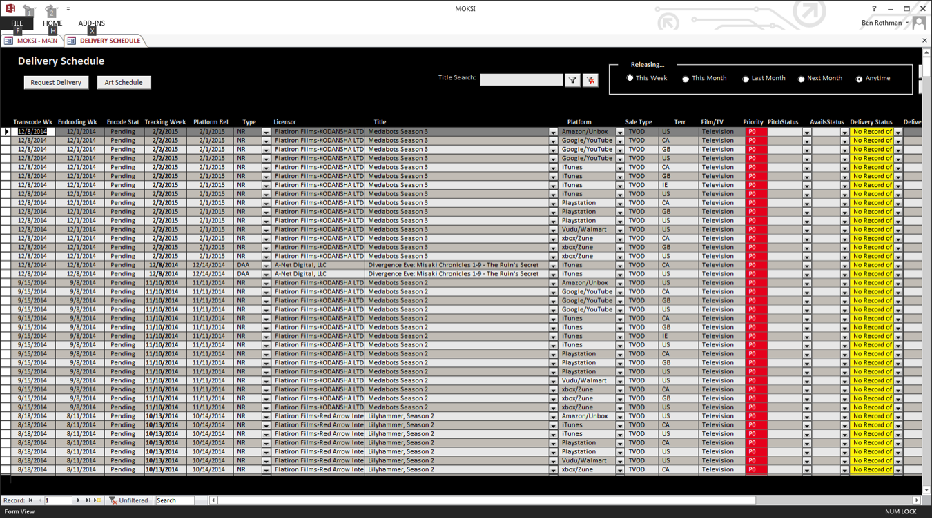Click the record Search box
The width and height of the screenshot is (932, 519).
175,500
